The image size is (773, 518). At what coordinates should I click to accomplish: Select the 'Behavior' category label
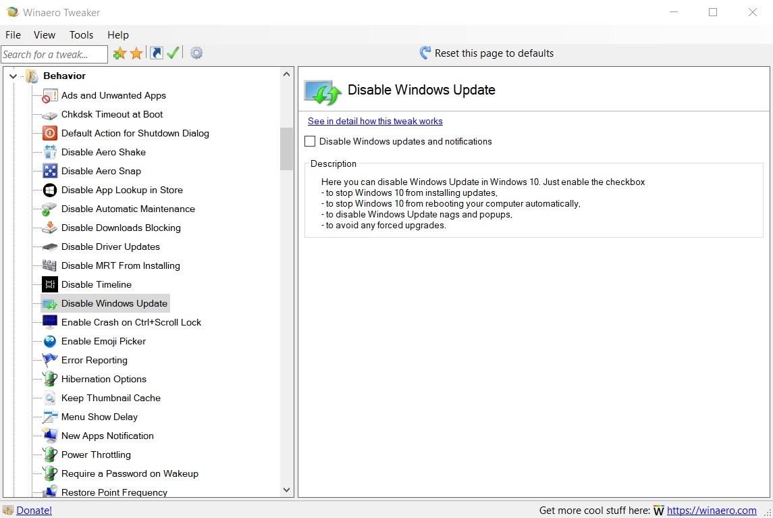tap(65, 76)
